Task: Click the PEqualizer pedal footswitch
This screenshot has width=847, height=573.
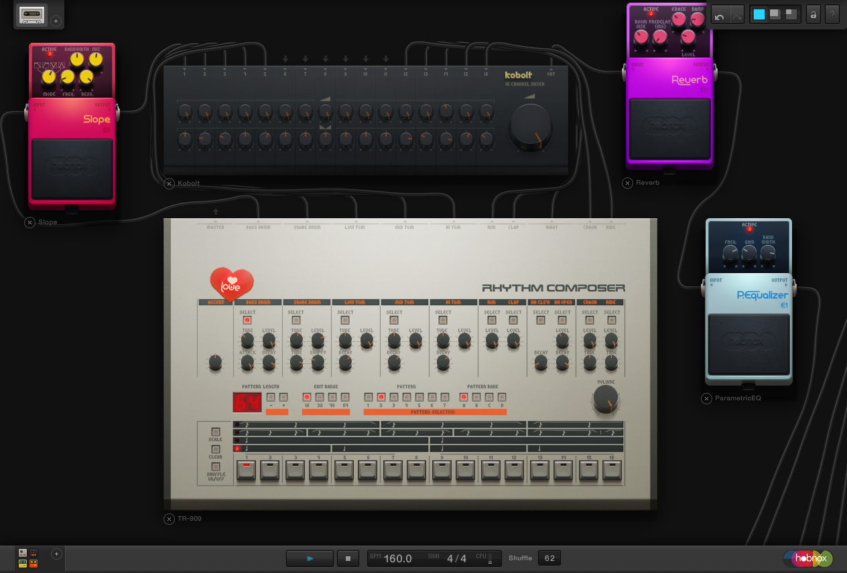Action: click(748, 345)
